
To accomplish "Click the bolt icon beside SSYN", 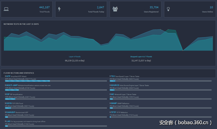I will pyautogui.click(x=5, y=103).
